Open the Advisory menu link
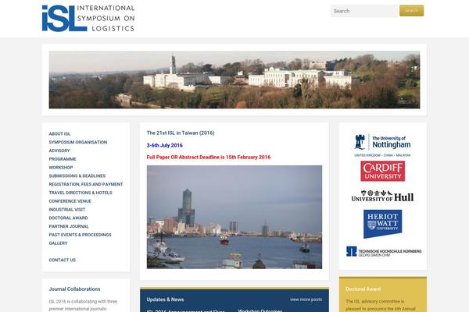 59,151
